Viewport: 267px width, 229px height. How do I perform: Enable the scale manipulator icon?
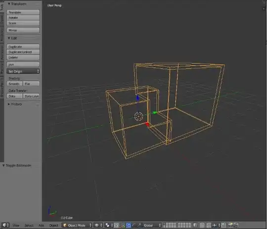tap(139, 225)
